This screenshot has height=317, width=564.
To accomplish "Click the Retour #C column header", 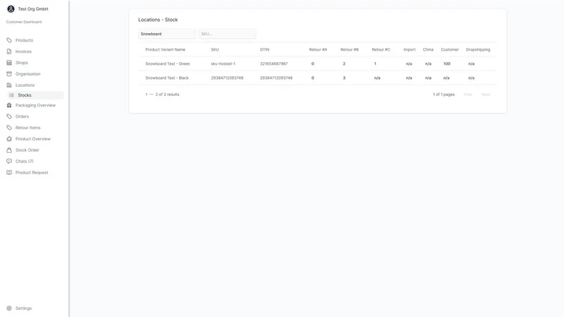I will (381, 49).
